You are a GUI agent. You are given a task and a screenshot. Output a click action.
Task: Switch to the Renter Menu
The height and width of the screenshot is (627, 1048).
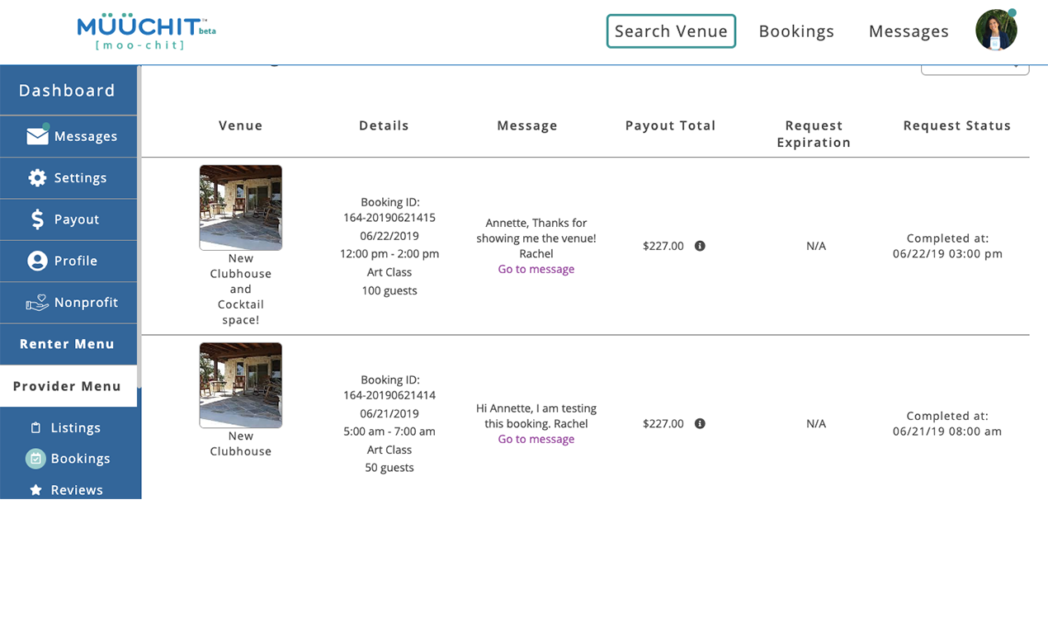[x=68, y=344]
